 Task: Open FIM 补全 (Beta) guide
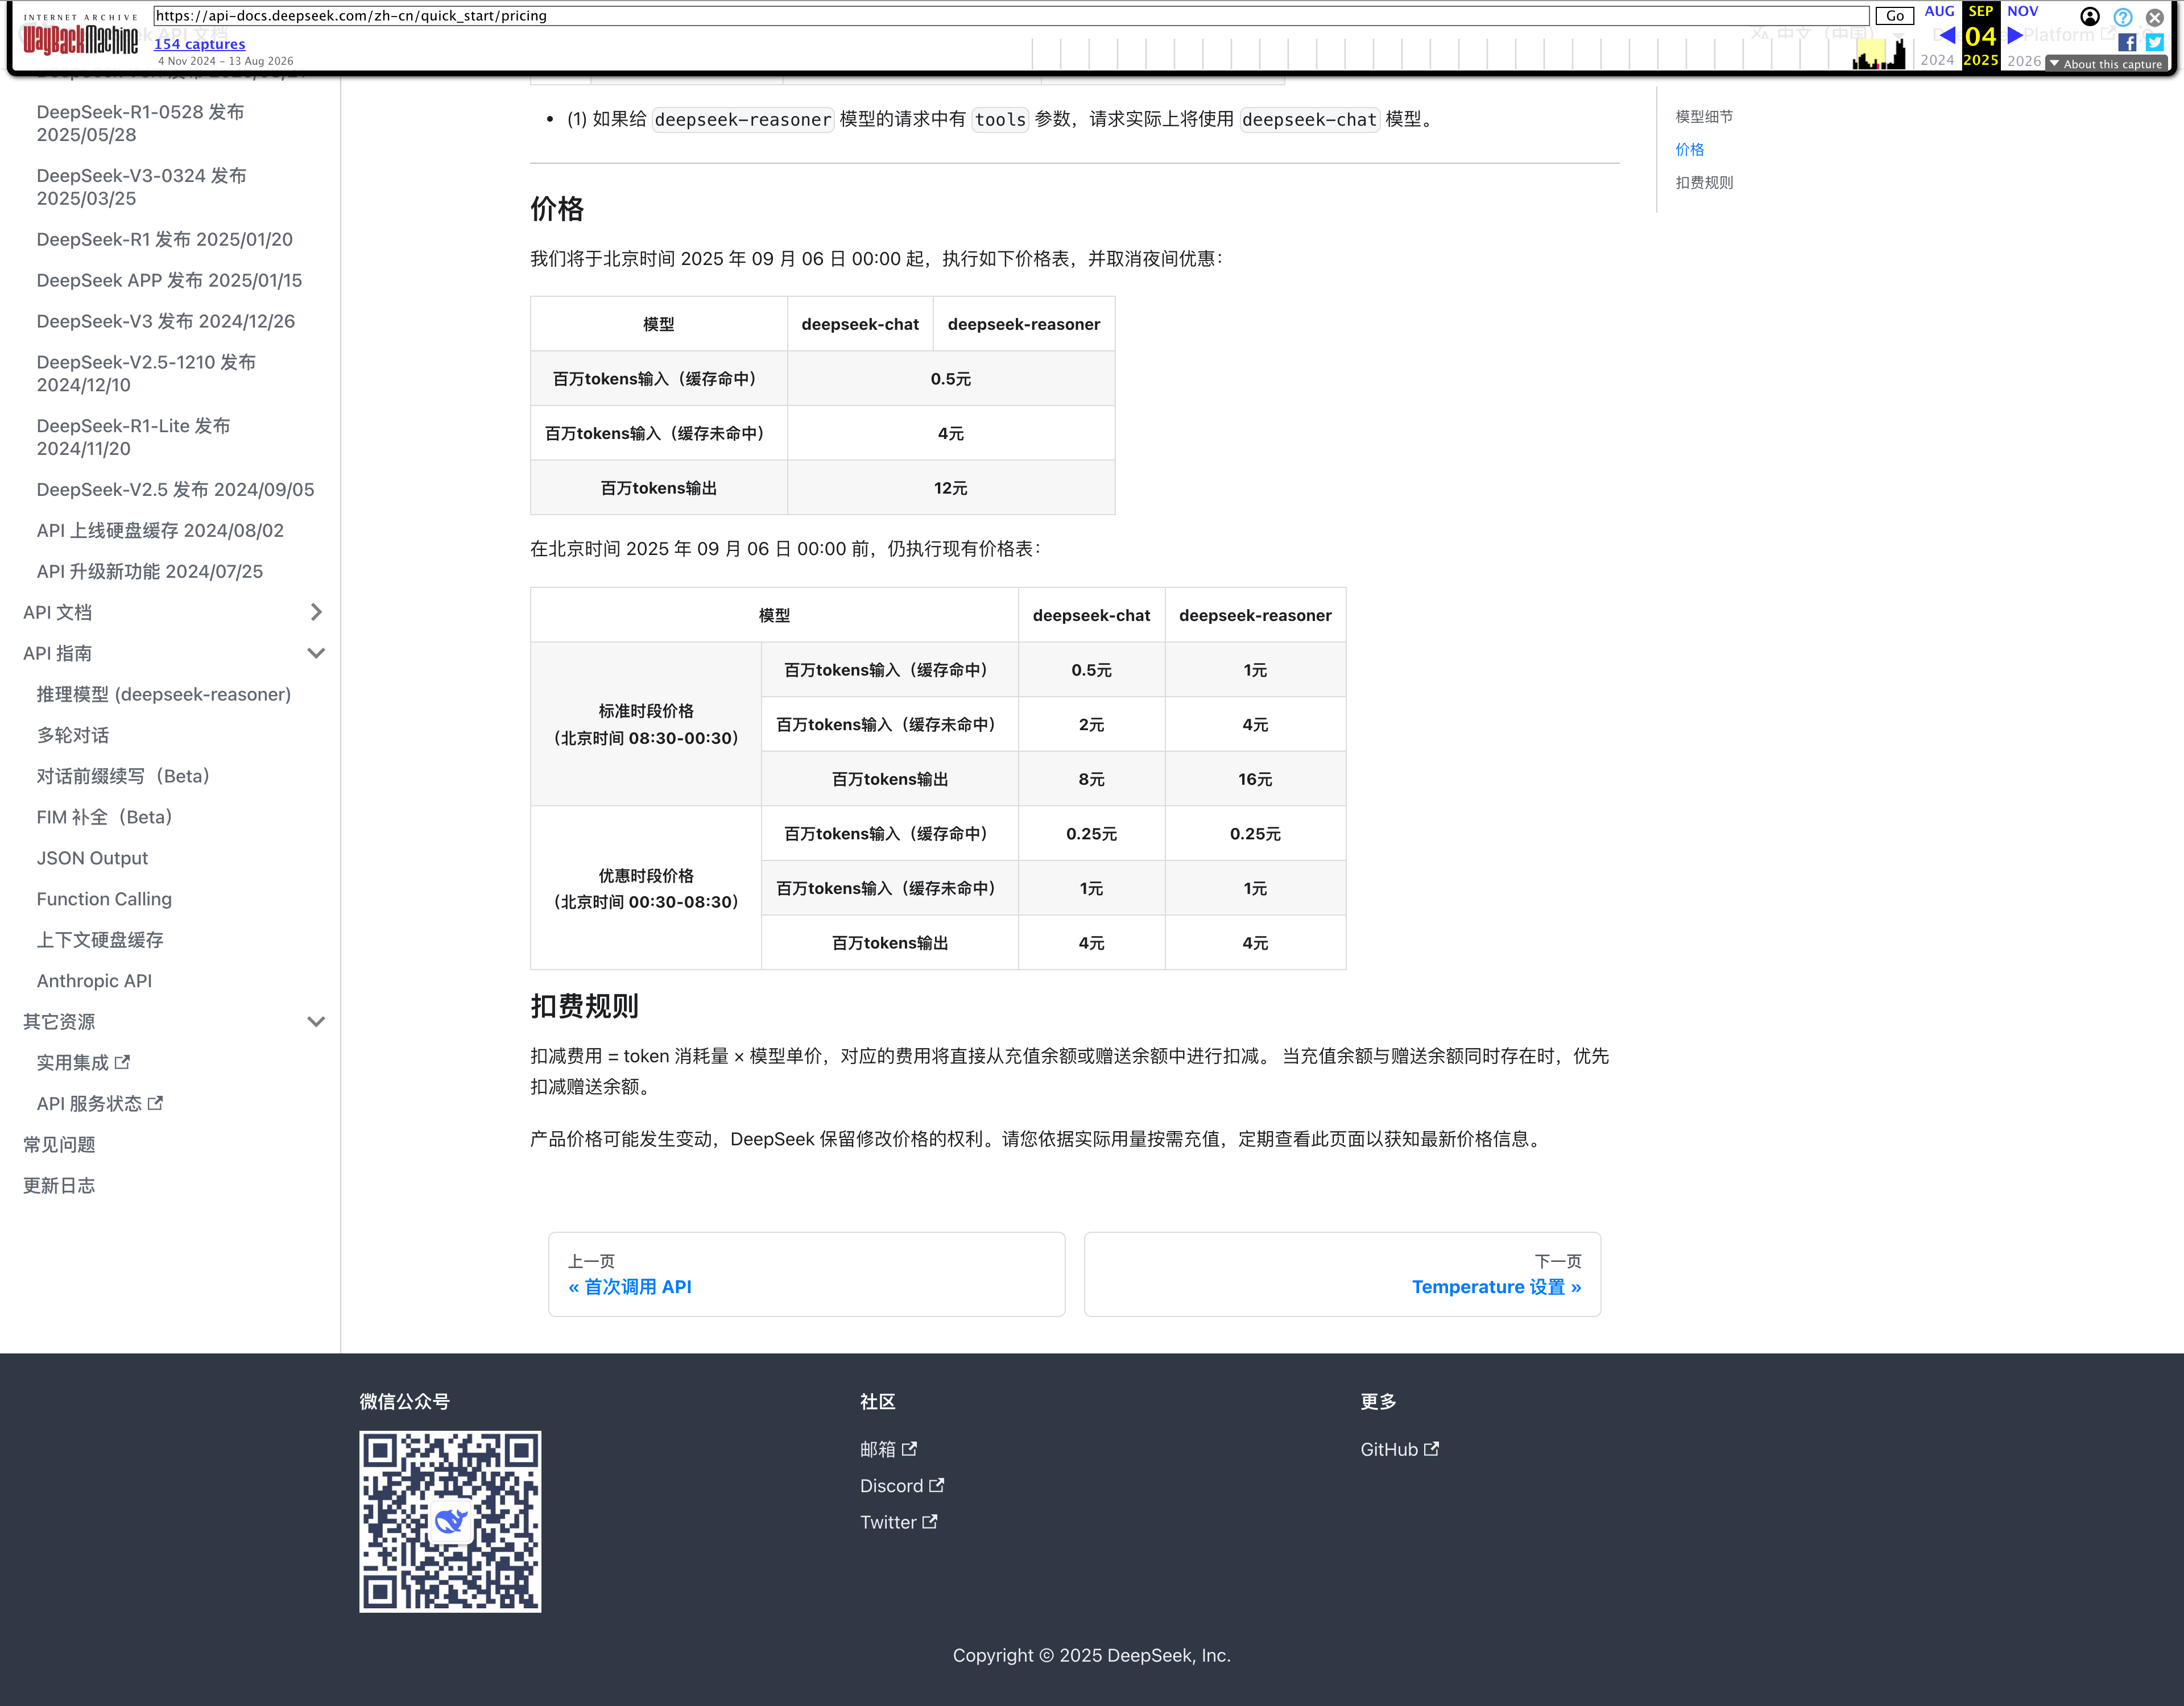[x=105, y=817]
